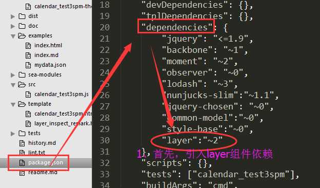The image size is (320, 188).
Task: Open history.md in the sidebar
Action: point(42,143)
